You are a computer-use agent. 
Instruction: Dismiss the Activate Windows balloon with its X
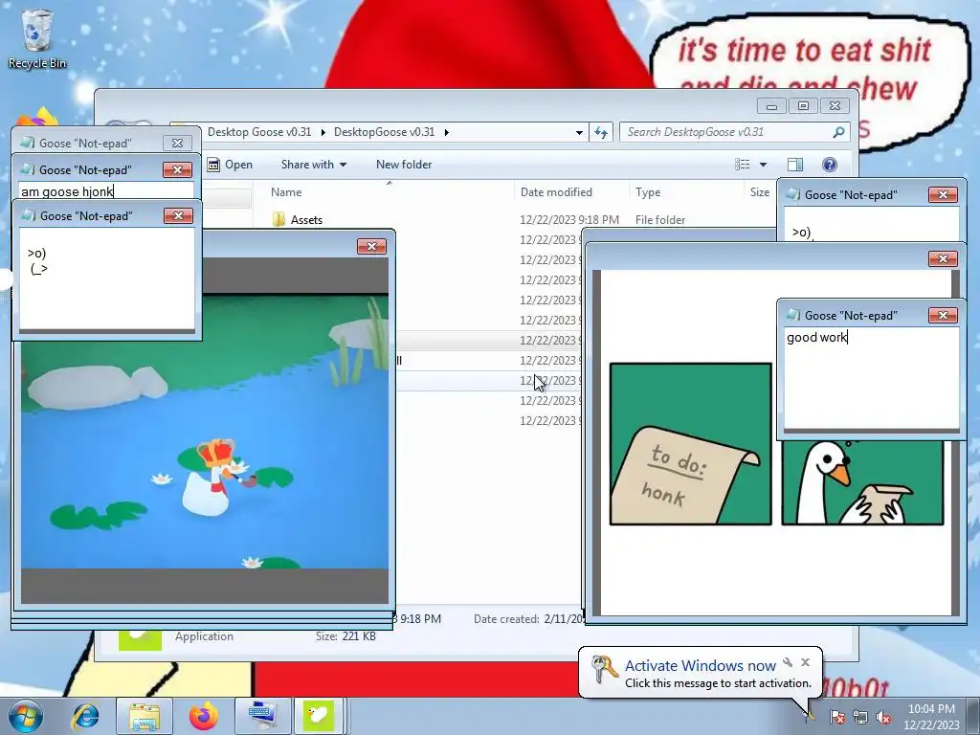coord(806,662)
